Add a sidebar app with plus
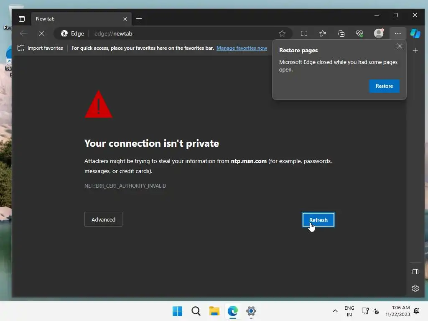 [415, 51]
